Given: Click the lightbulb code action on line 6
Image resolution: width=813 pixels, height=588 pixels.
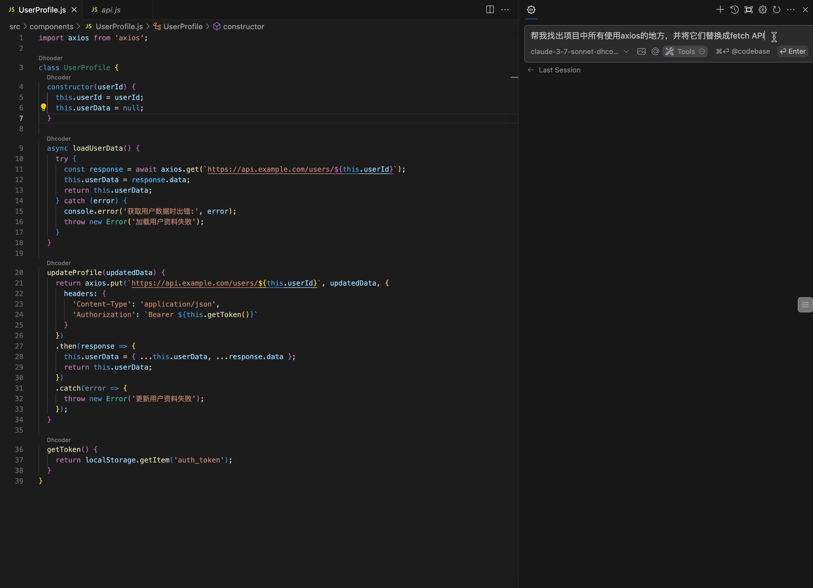Looking at the screenshot, I should (x=43, y=107).
